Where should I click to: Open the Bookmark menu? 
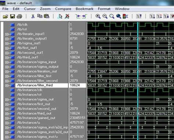(84, 9)
